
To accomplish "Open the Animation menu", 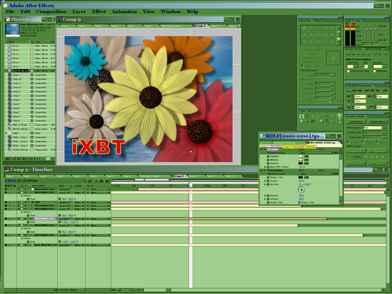I will pyautogui.click(x=124, y=11).
